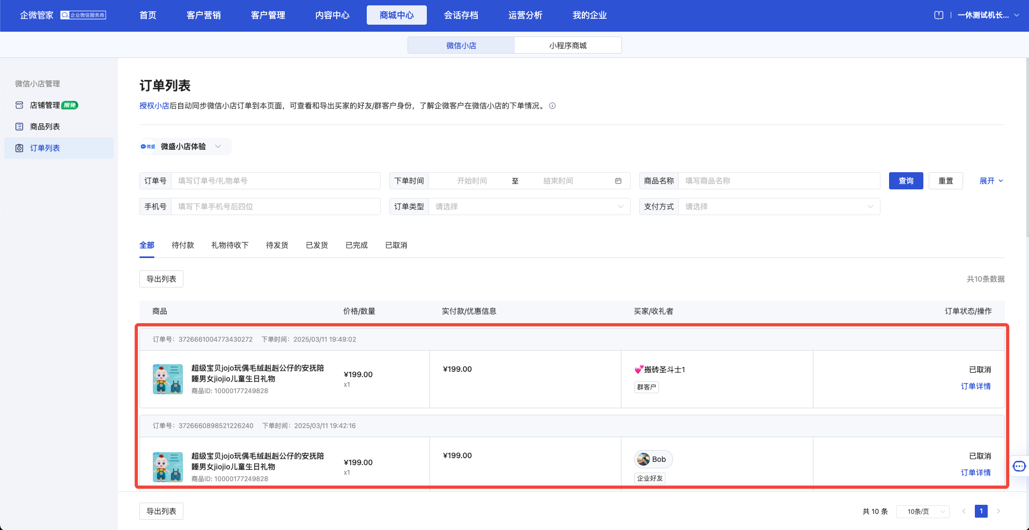Open the chat support bubble icon
Screen dimensions: 1029x530
[1019, 466]
